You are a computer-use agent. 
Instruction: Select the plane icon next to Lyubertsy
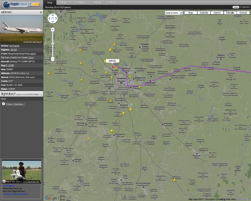coord(140,87)
